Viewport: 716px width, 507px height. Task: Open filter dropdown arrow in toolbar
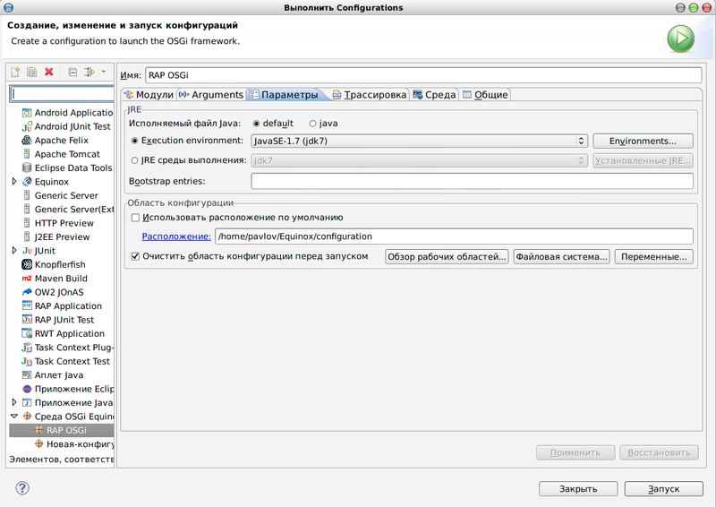pyautogui.click(x=104, y=72)
